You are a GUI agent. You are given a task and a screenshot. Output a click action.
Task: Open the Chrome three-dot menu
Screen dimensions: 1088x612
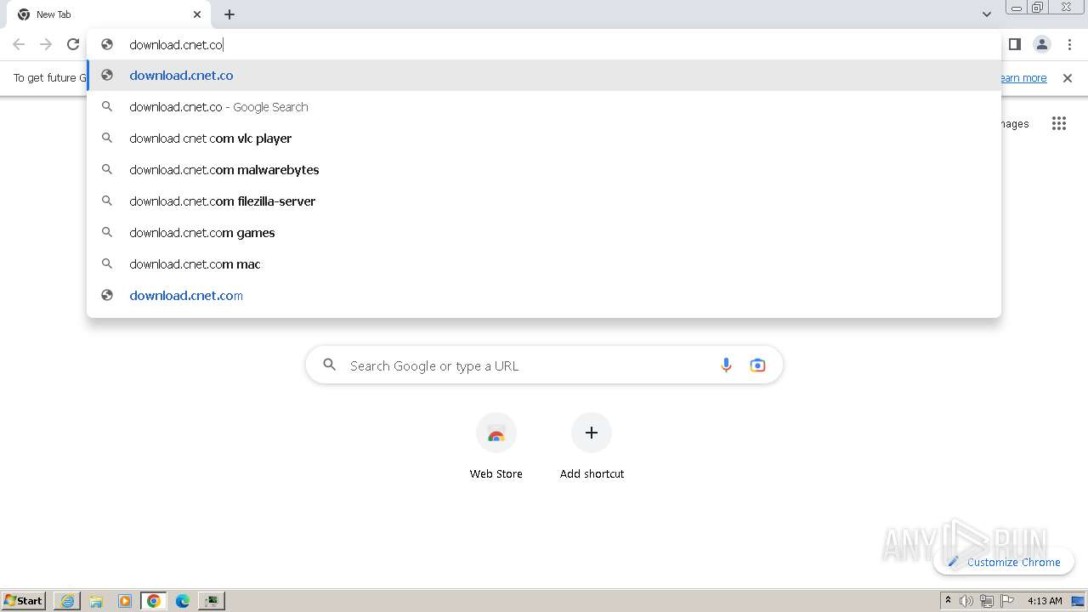click(1069, 44)
